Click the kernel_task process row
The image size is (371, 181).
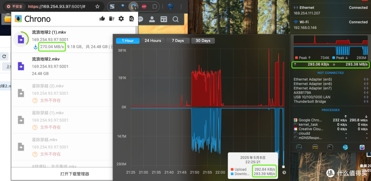[x=330, y=124]
